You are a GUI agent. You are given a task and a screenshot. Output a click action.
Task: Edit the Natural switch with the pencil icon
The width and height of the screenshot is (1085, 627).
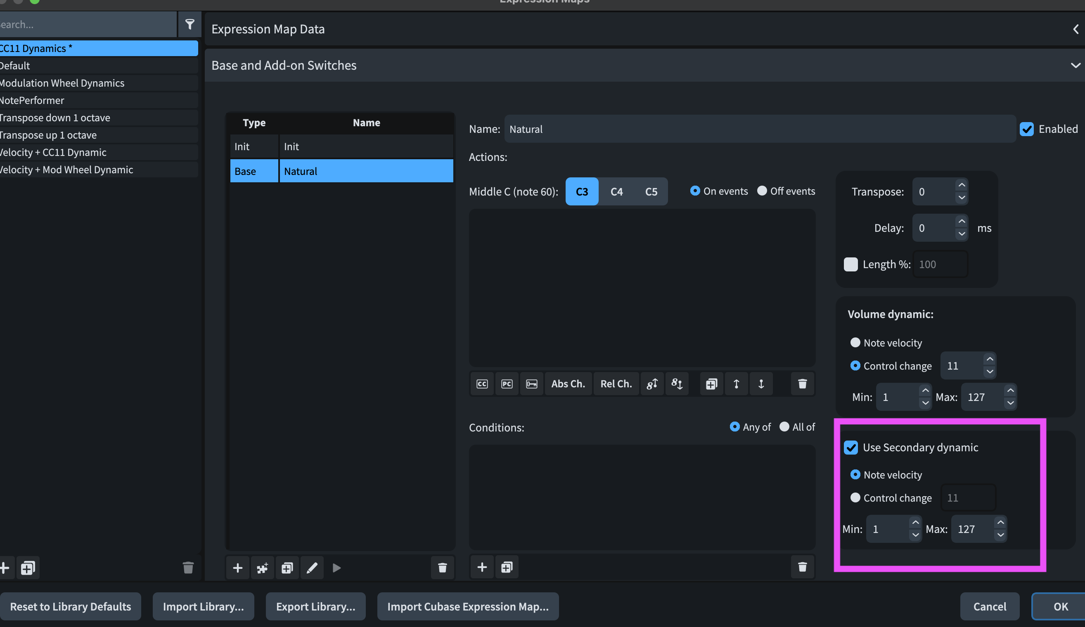312,568
